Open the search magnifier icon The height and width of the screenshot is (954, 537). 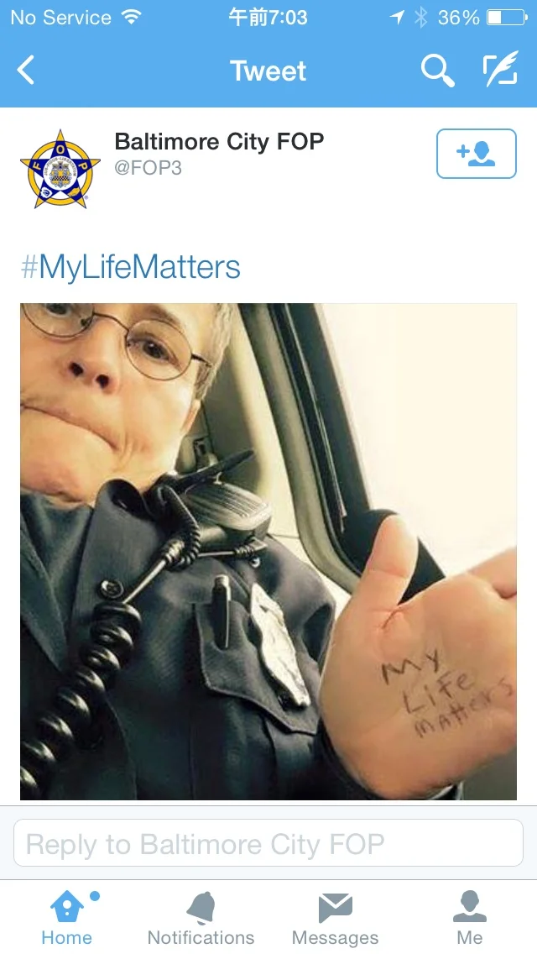pyautogui.click(x=438, y=71)
